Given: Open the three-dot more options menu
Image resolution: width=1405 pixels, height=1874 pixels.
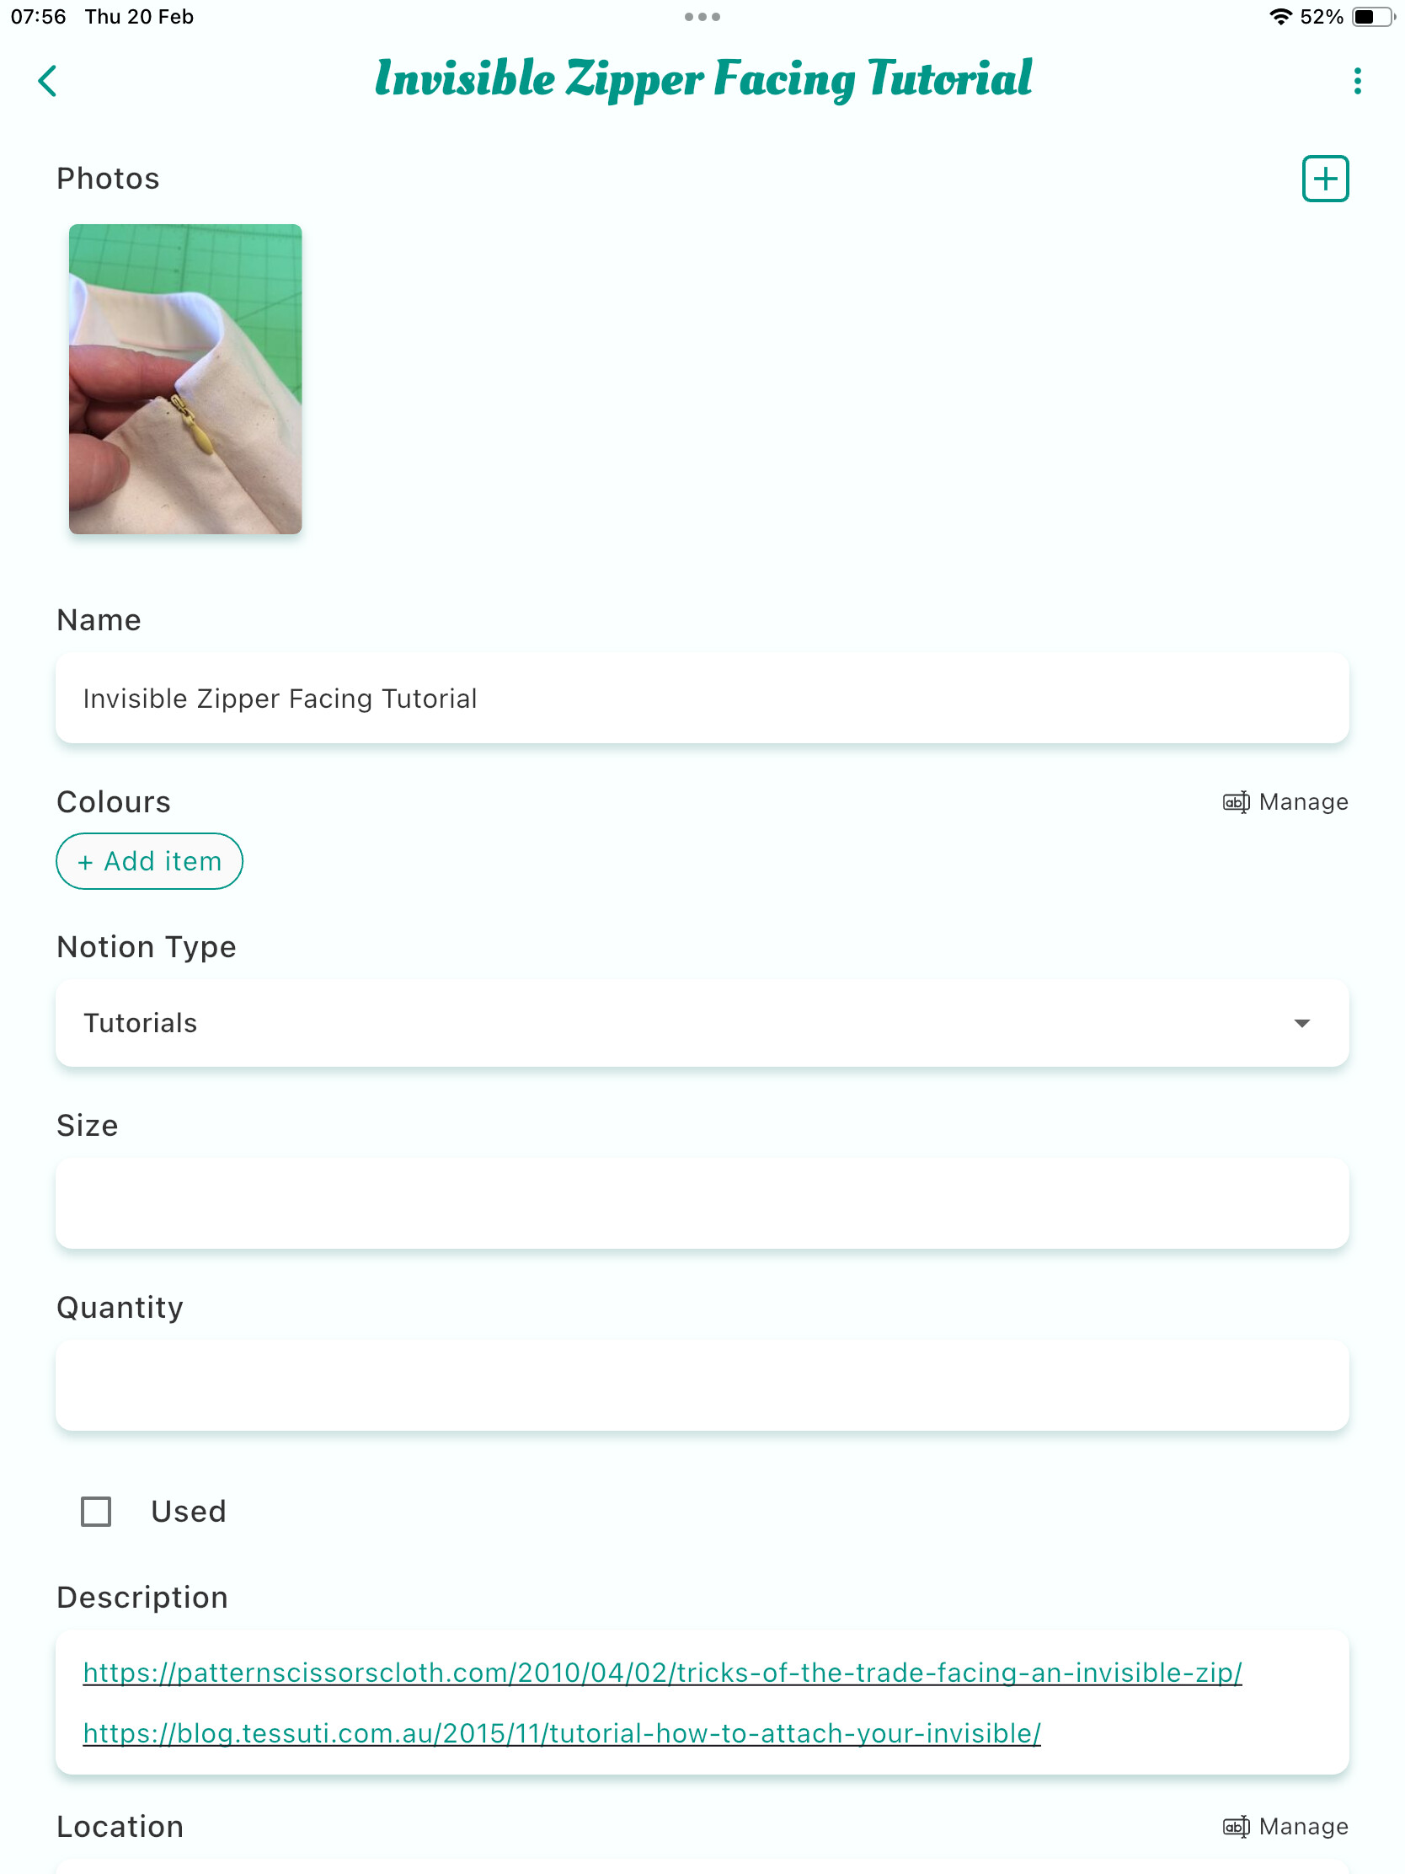Looking at the screenshot, I should click(x=1357, y=82).
